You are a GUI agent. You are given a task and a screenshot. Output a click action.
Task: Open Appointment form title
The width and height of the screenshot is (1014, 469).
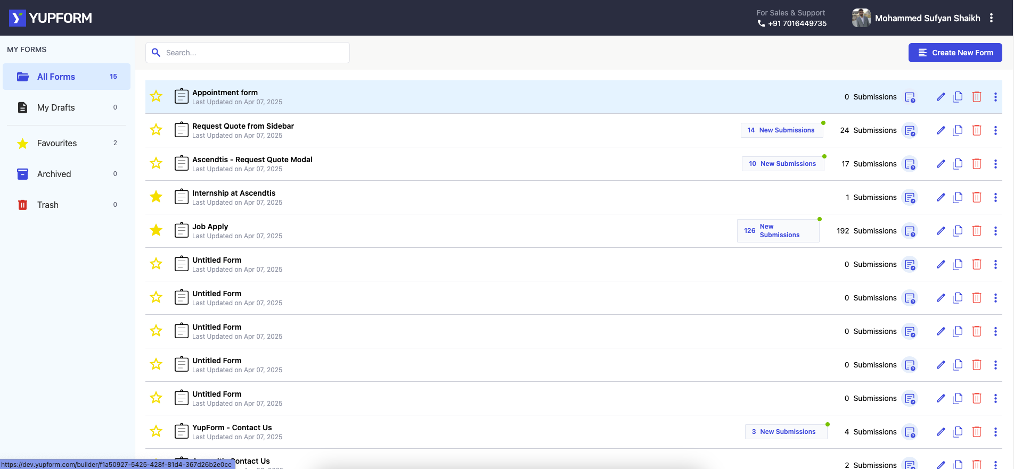(x=225, y=93)
